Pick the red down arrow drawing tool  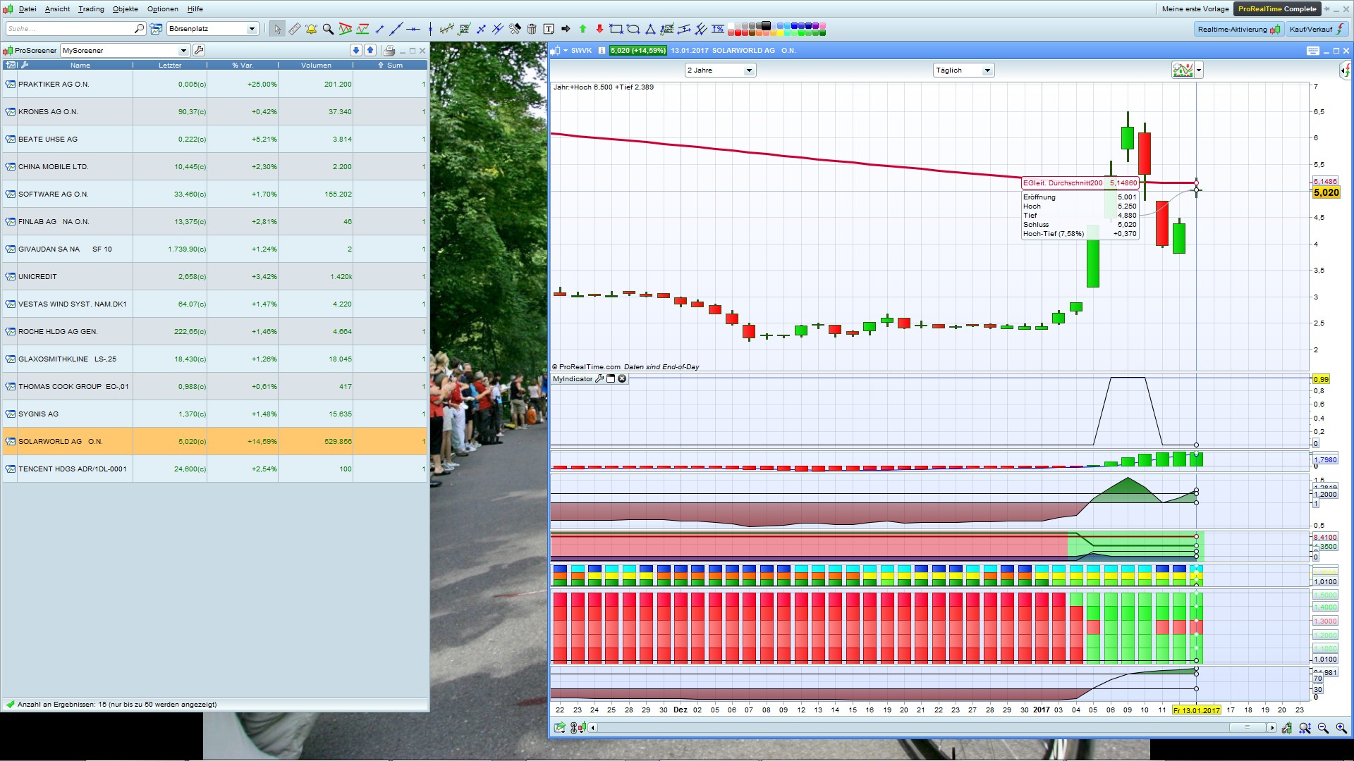(x=599, y=29)
